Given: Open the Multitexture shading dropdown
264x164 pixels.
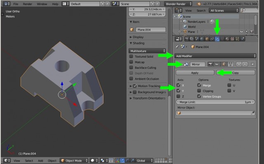Looking at the screenshot, I should coord(147,51).
